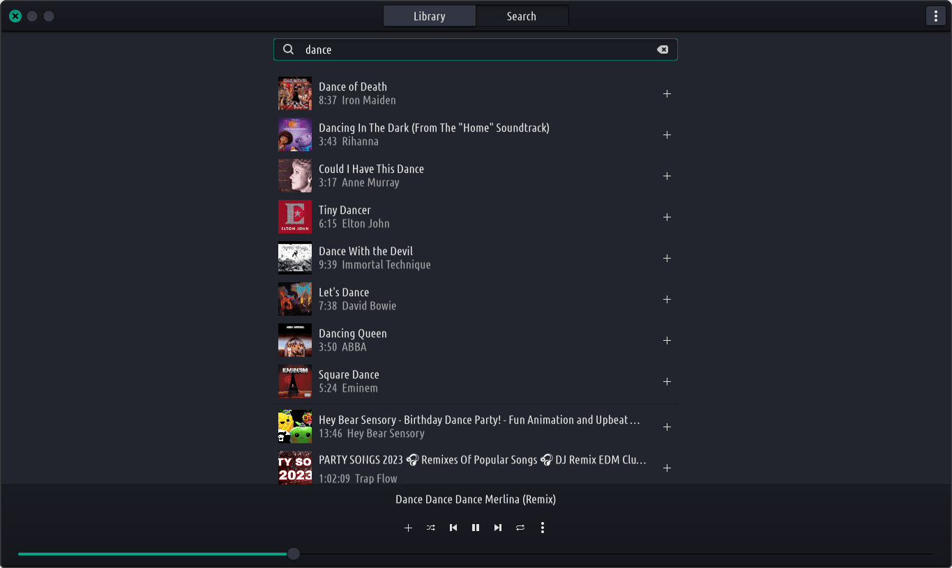Skip to the next track

[x=498, y=528]
